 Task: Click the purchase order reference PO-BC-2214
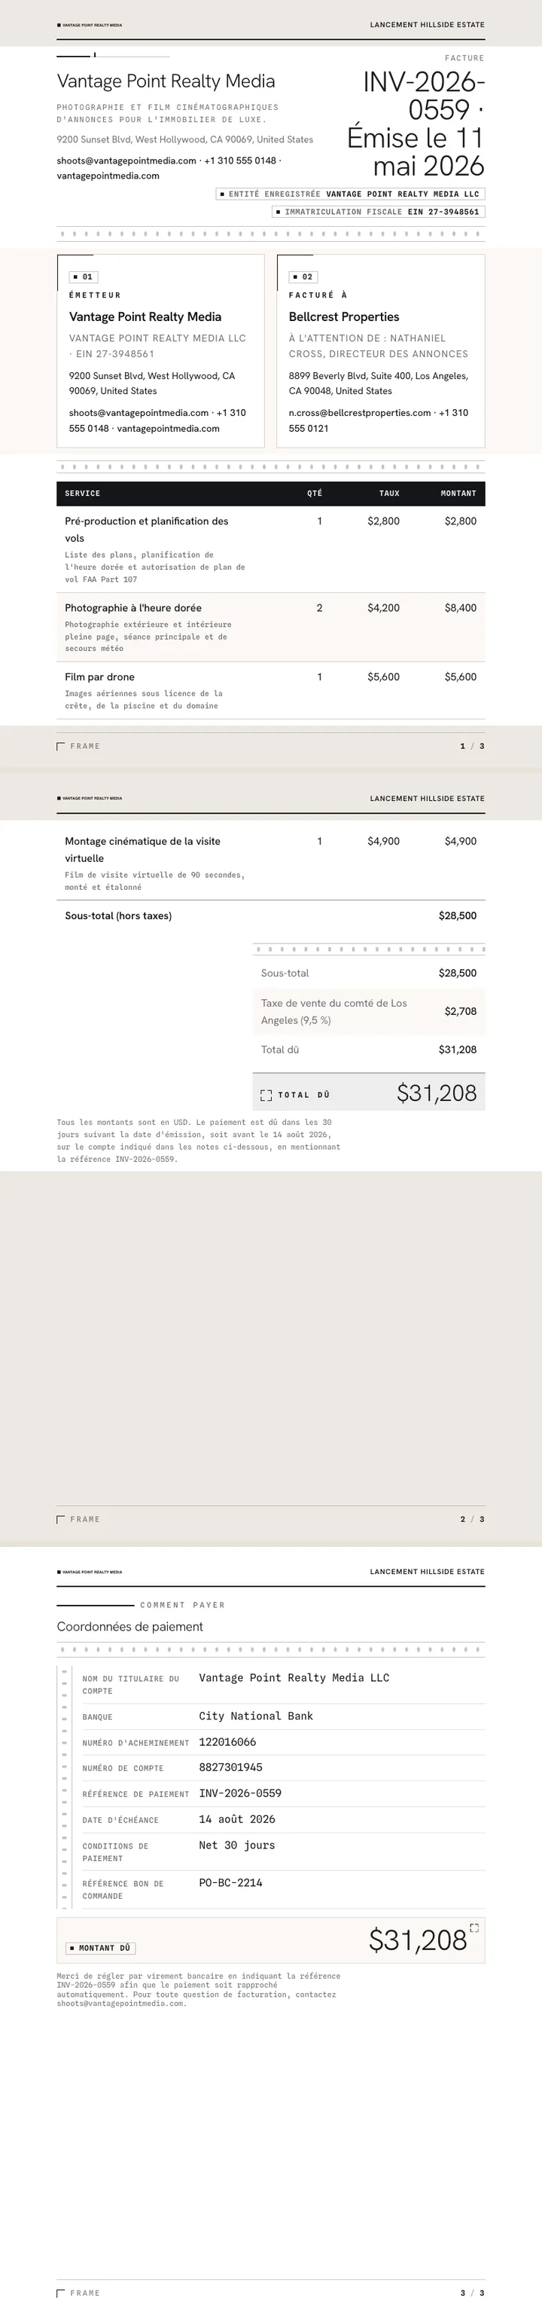[x=230, y=1882]
